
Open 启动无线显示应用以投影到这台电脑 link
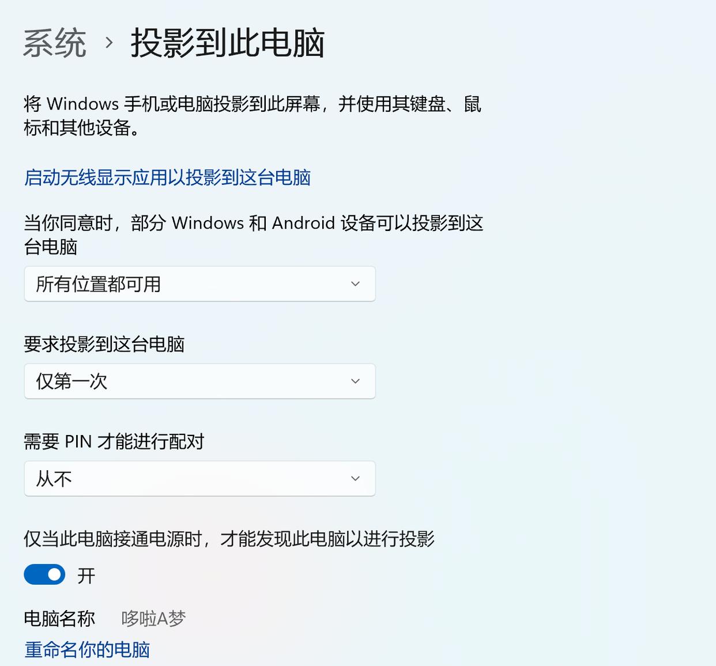tap(167, 178)
